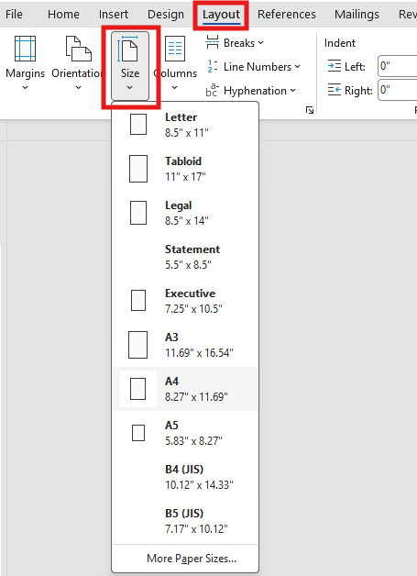Expand the Columns dropdown arrow

(175, 87)
